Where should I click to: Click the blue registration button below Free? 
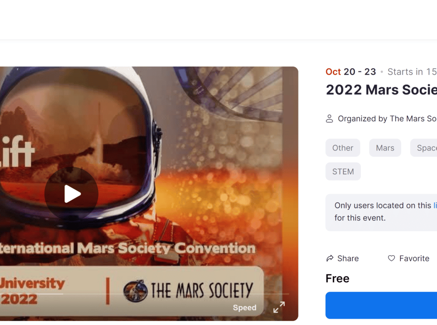pyautogui.click(x=381, y=305)
